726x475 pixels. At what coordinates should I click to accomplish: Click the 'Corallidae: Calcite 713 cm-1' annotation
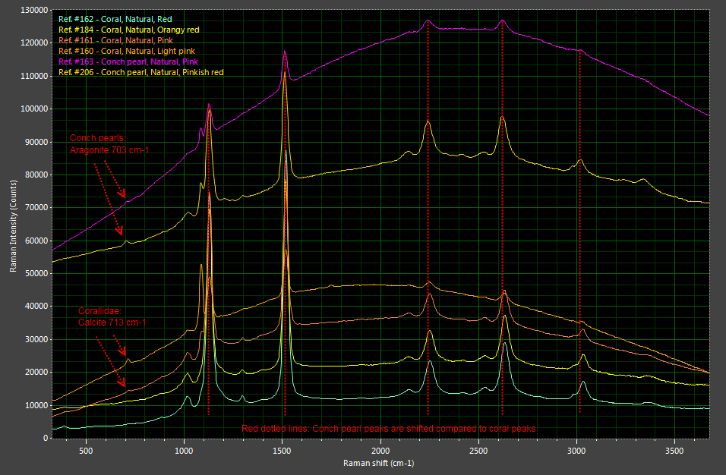coord(112,317)
